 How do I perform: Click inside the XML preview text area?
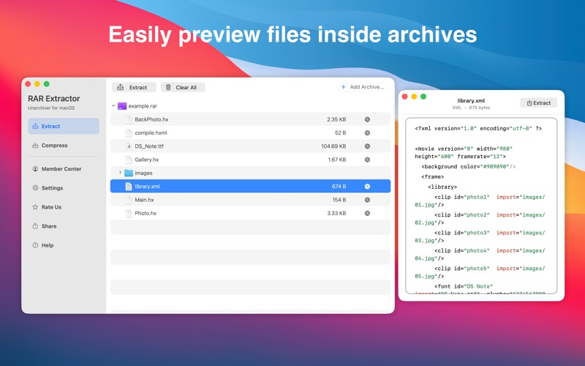pos(481,206)
